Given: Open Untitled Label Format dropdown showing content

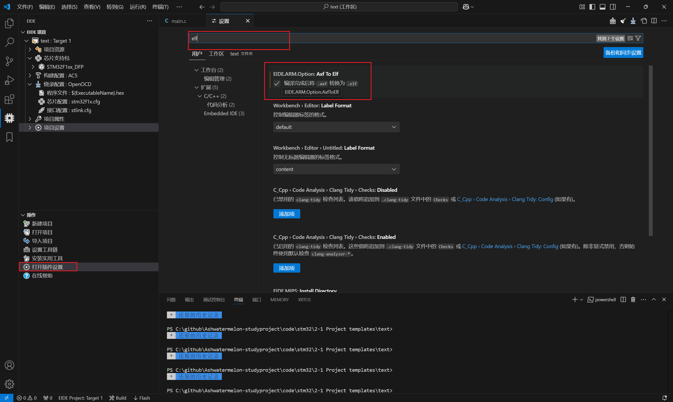Looking at the screenshot, I should [336, 169].
